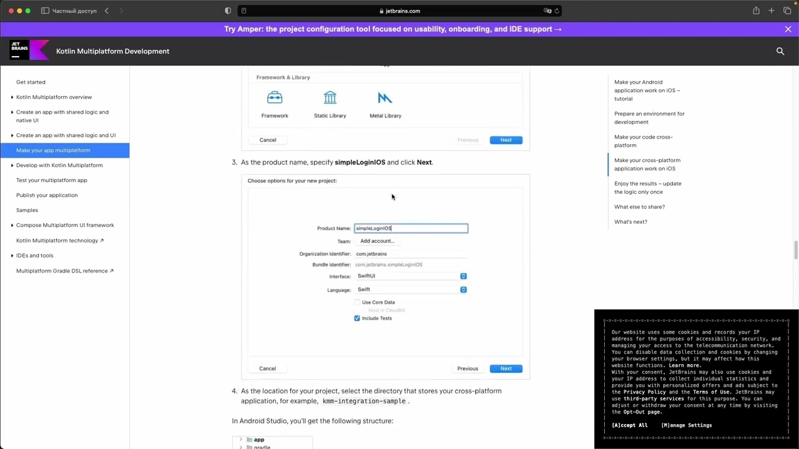Click the Metal Library icon
799x449 pixels.
coord(385,98)
